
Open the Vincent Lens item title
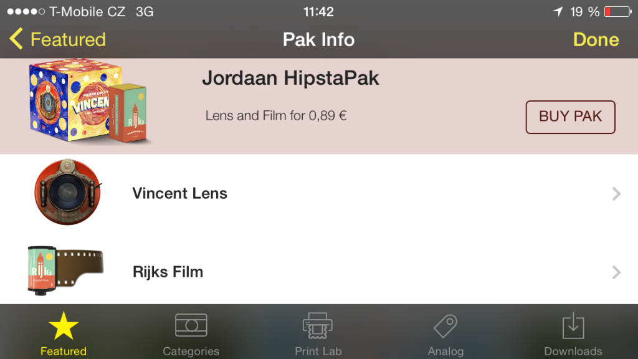pyautogui.click(x=180, y=193)
